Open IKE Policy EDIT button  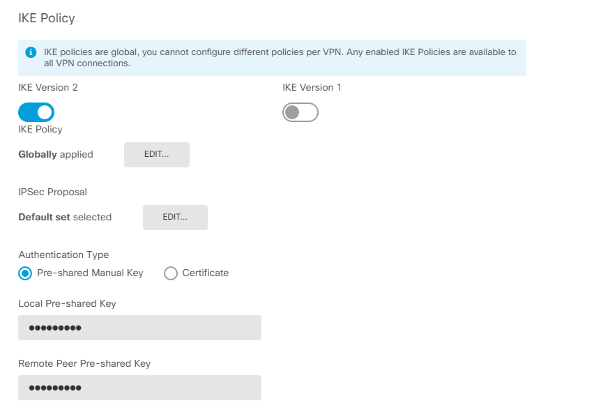pos(157,154)
